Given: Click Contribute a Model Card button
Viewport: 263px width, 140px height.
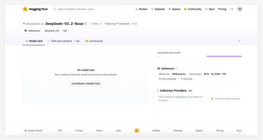Looking at the screenshot, I should tap(86, 83).
